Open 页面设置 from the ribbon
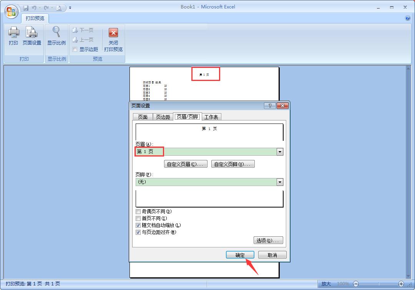This screenshot has height=290, width=415. (x=32, y=36)
